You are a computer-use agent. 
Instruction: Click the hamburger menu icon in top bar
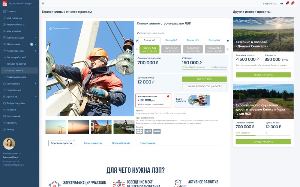point(43,3)
